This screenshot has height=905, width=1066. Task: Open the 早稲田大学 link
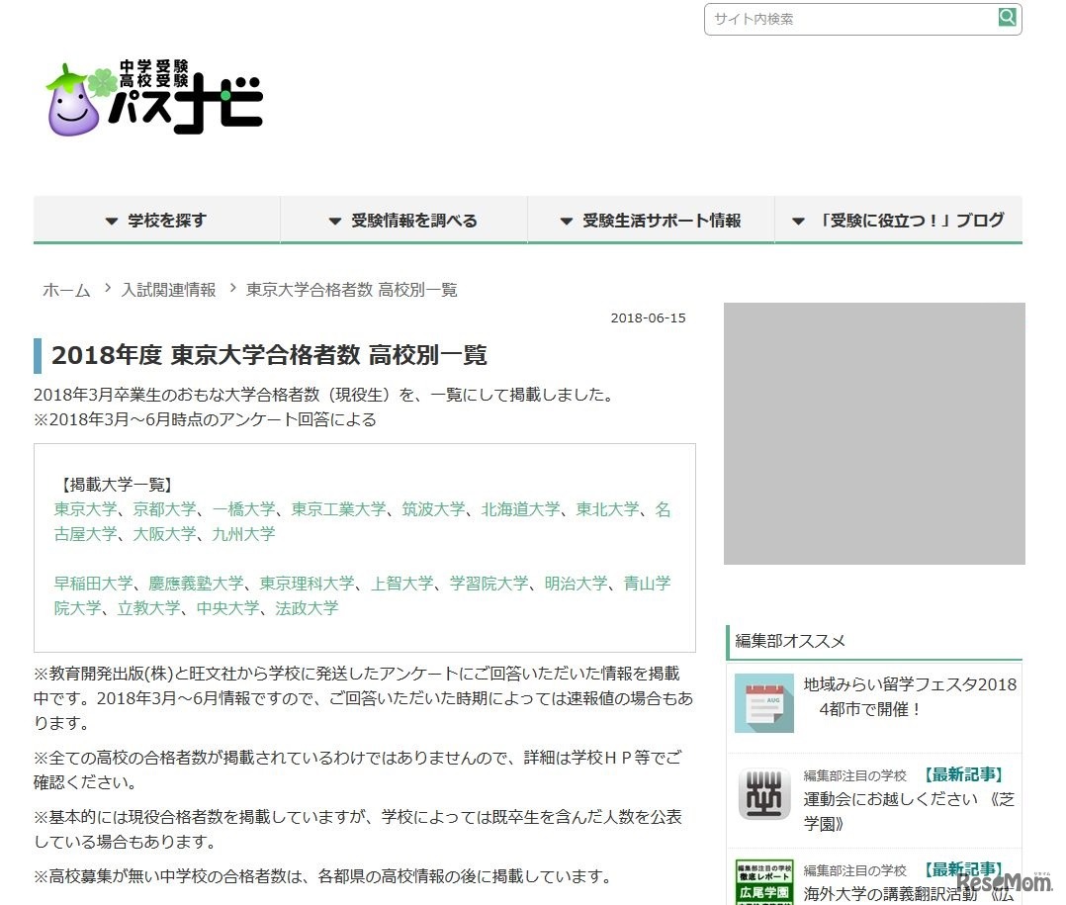point(92,583)
